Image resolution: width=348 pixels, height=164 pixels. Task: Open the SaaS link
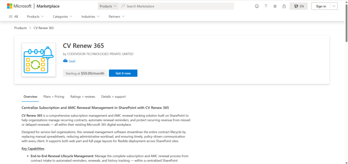[x=72, y=61]
